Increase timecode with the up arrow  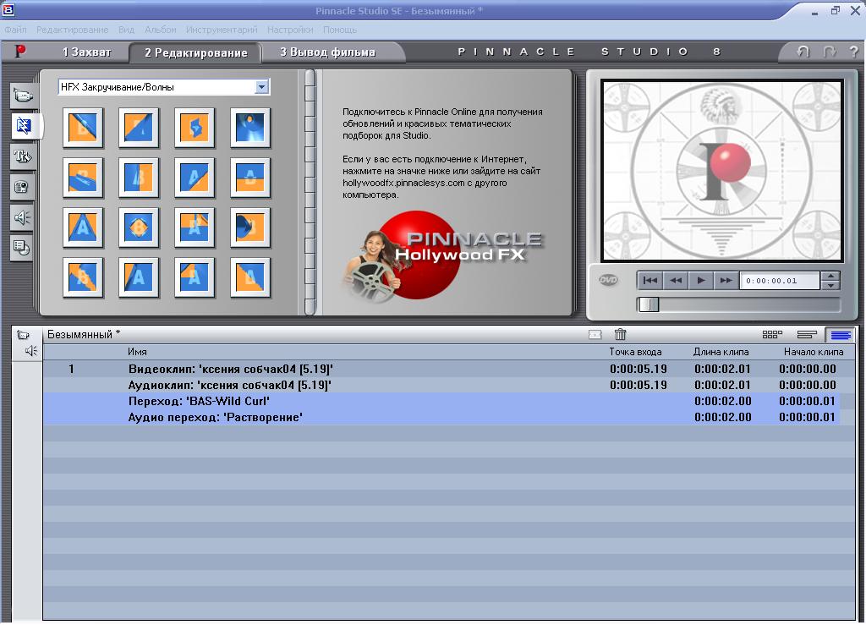pos(830,276)
